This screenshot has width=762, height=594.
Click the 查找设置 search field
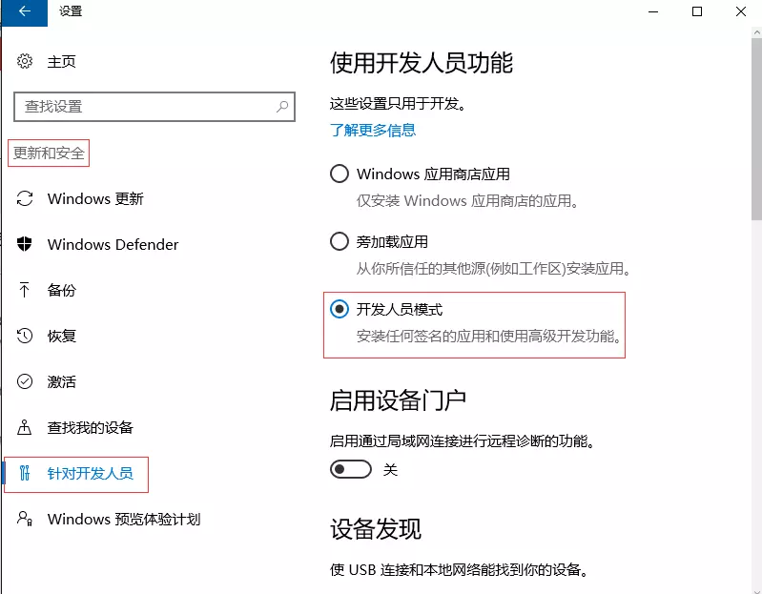pos(143,107)
